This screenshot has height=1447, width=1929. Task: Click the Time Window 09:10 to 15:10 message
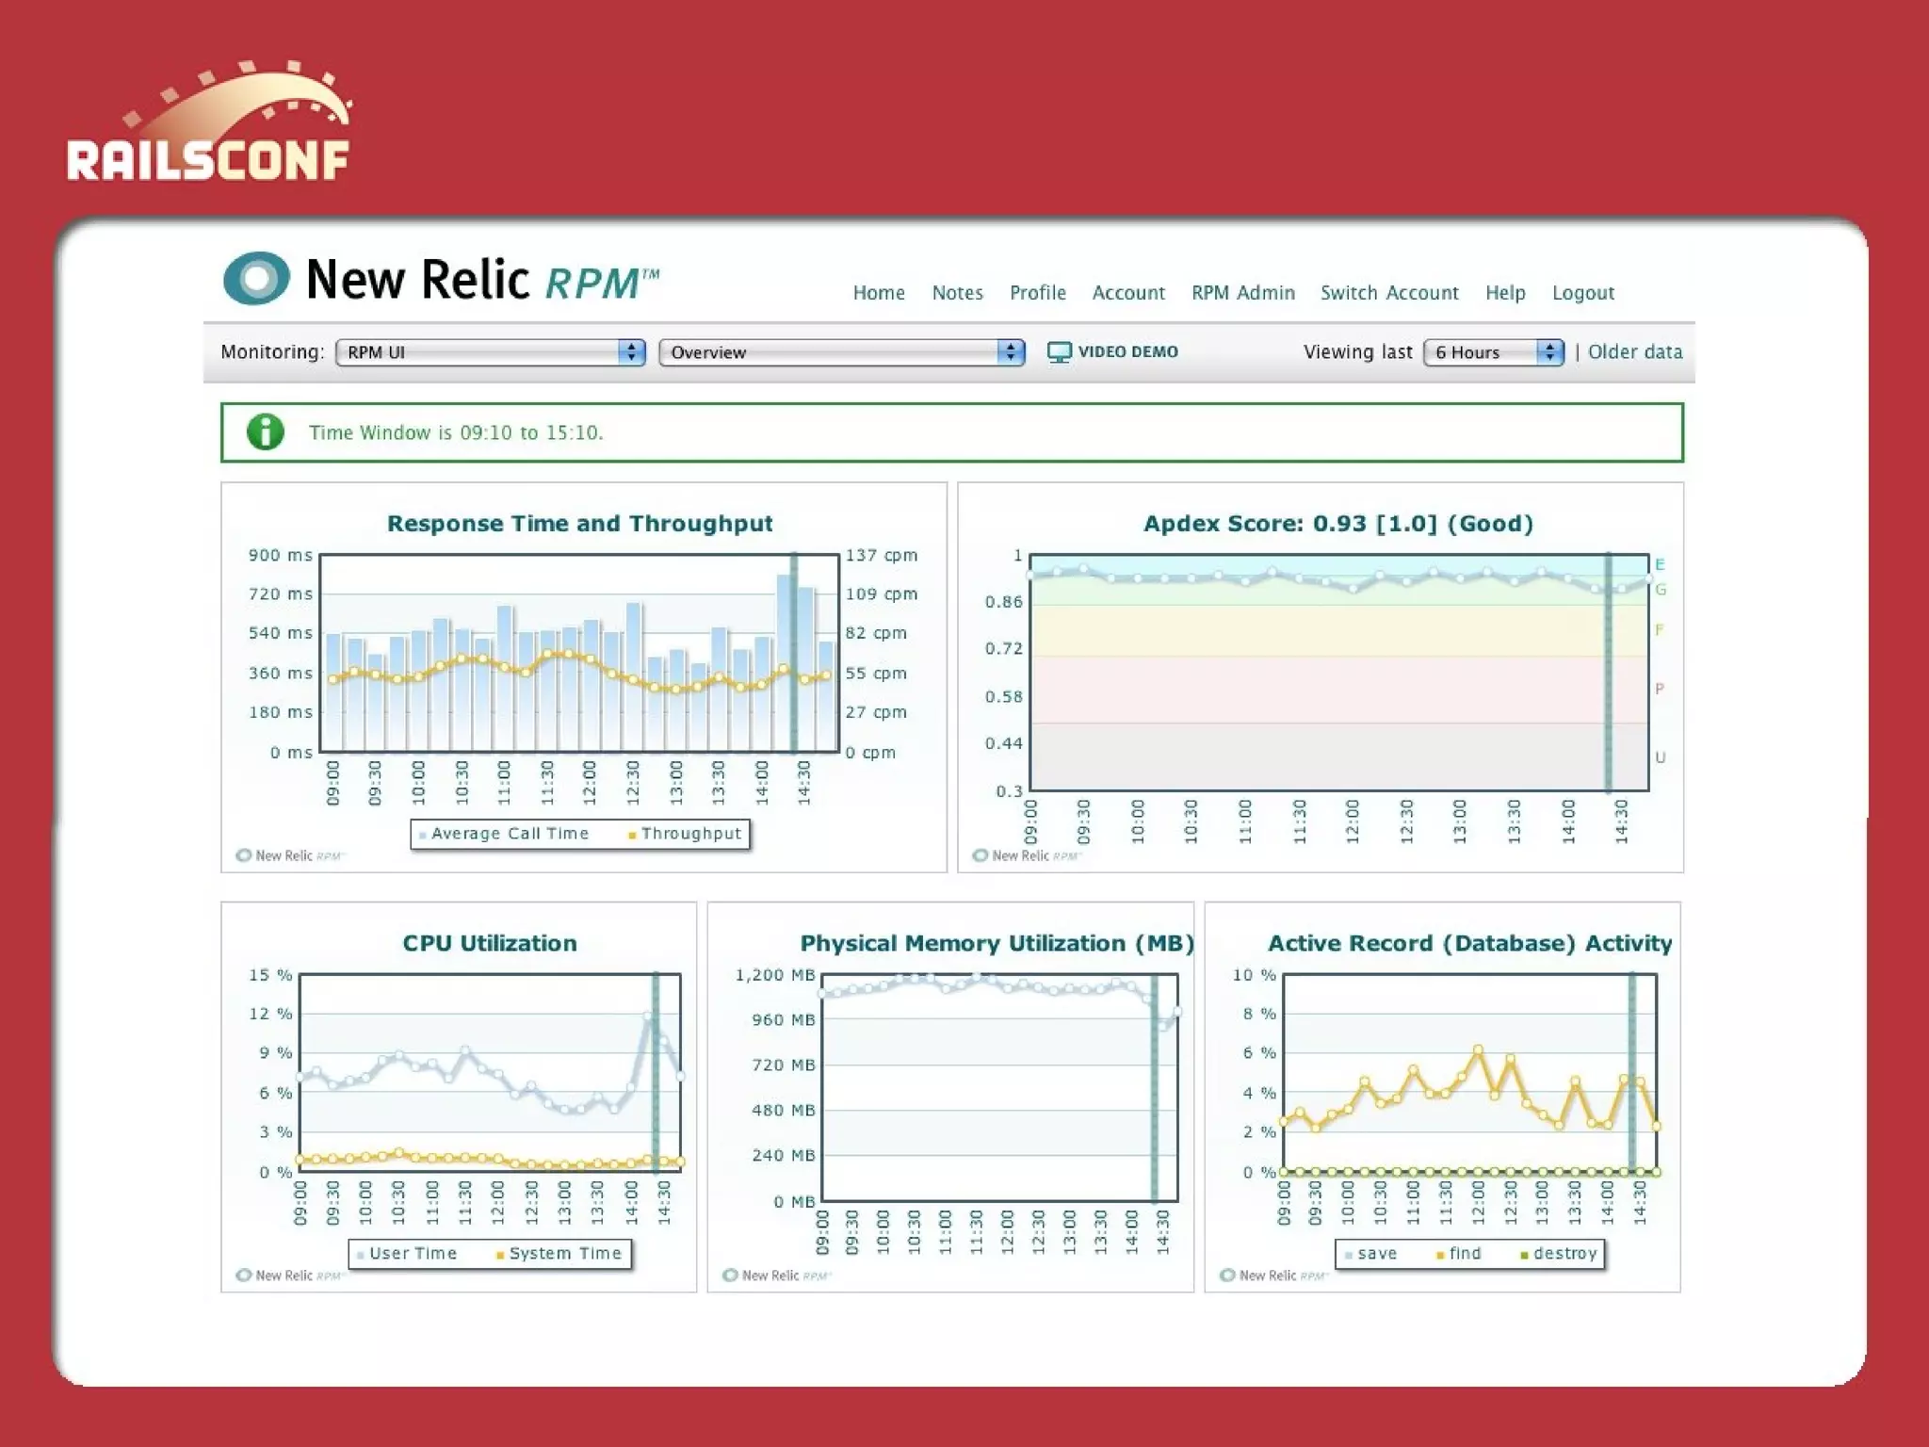tap(456, 432)
